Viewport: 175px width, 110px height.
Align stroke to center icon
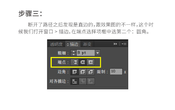coord(75,81)
